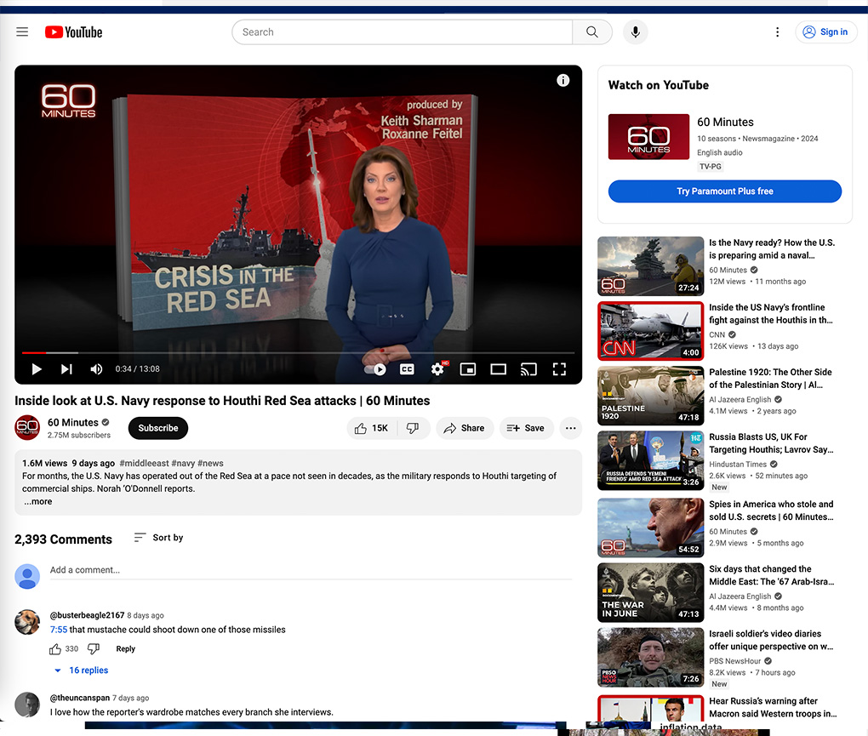
Task: Open The War in June video thumbnail
Action: point(650,593)
